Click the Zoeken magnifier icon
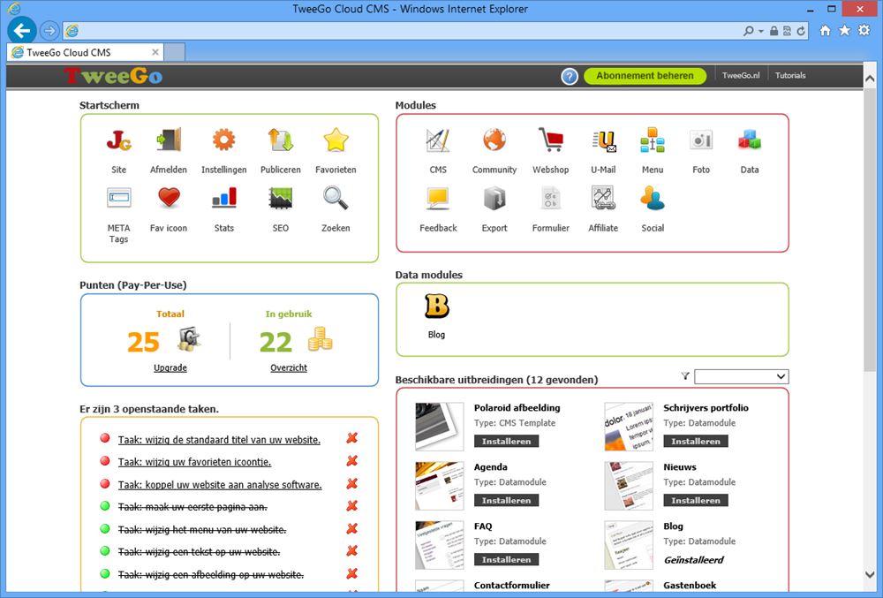Screen dimensions: 883x598 (x=336, y=198)
